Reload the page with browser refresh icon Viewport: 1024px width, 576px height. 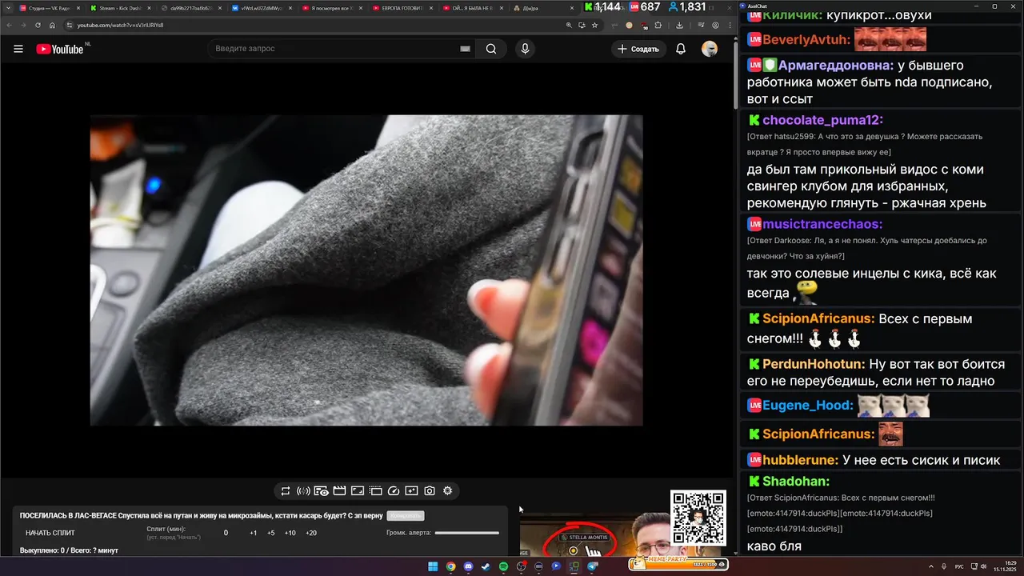(x=38, y=25)
